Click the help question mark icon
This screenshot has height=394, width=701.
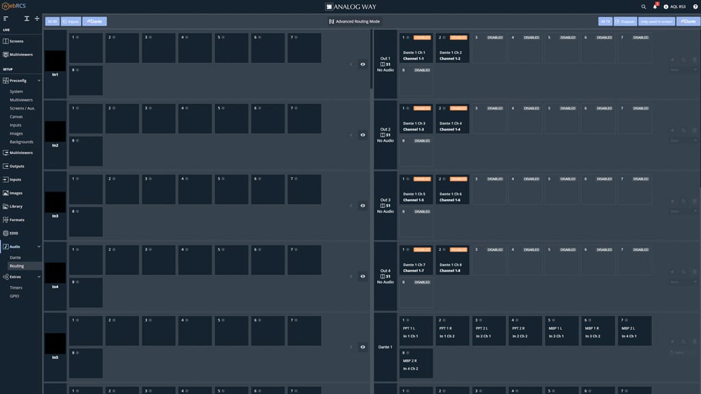click(695, 7)
